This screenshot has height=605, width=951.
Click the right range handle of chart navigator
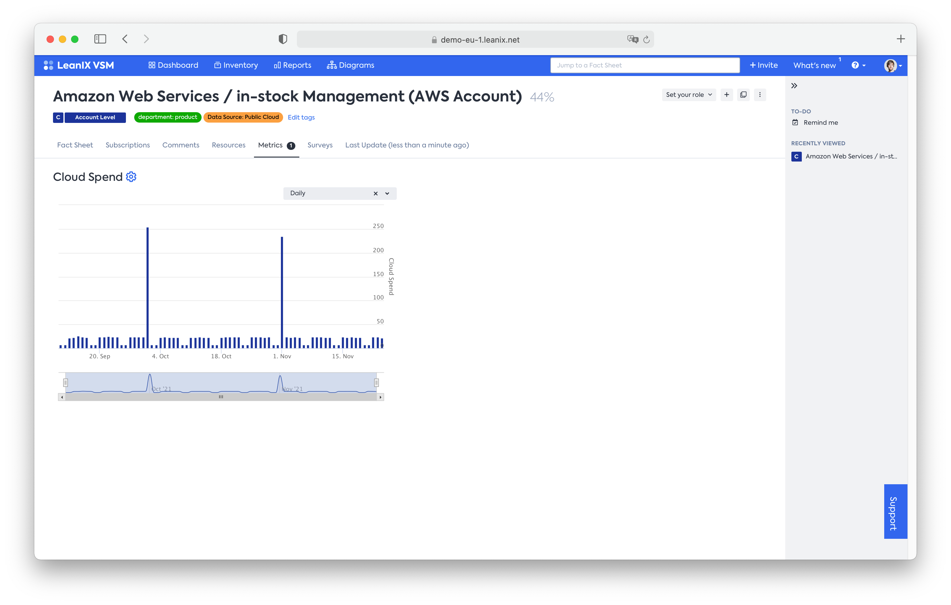[x=376, y=382]
